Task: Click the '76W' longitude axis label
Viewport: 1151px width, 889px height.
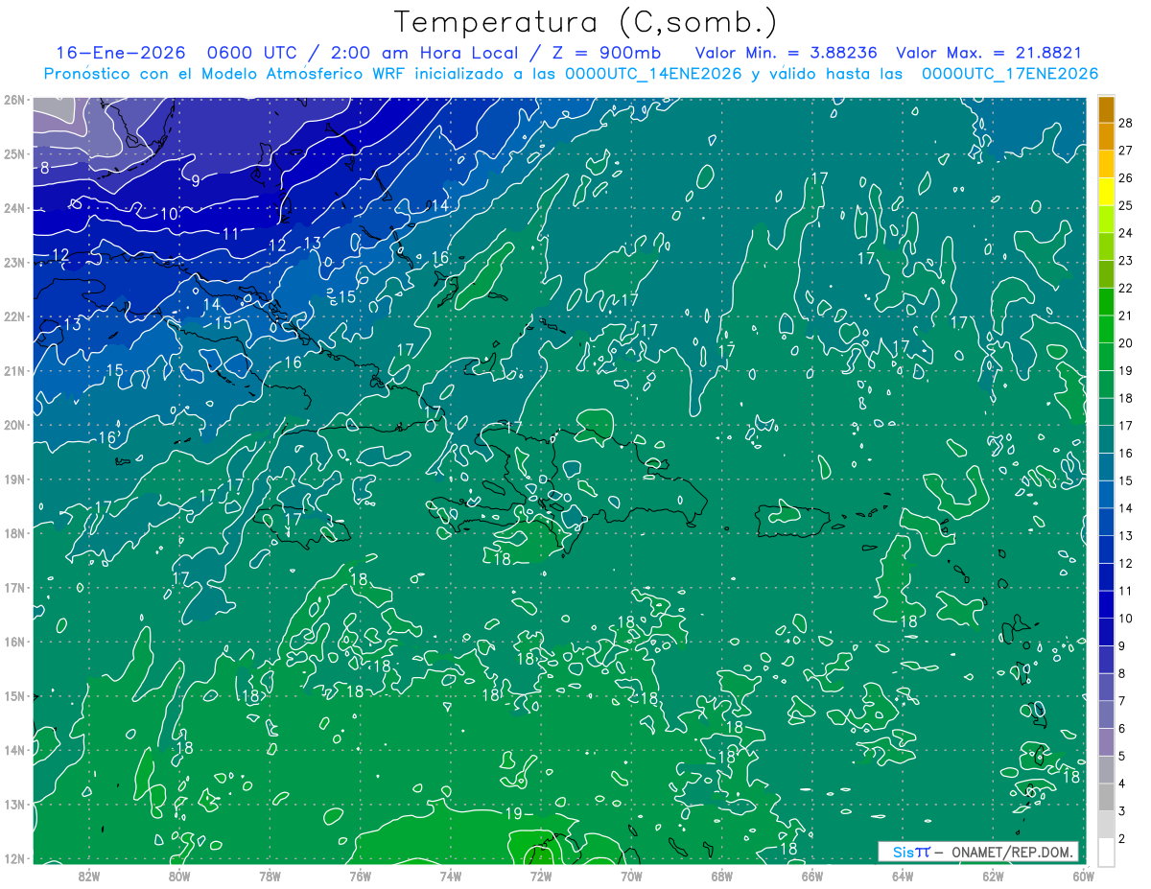Action: [360, 876]
